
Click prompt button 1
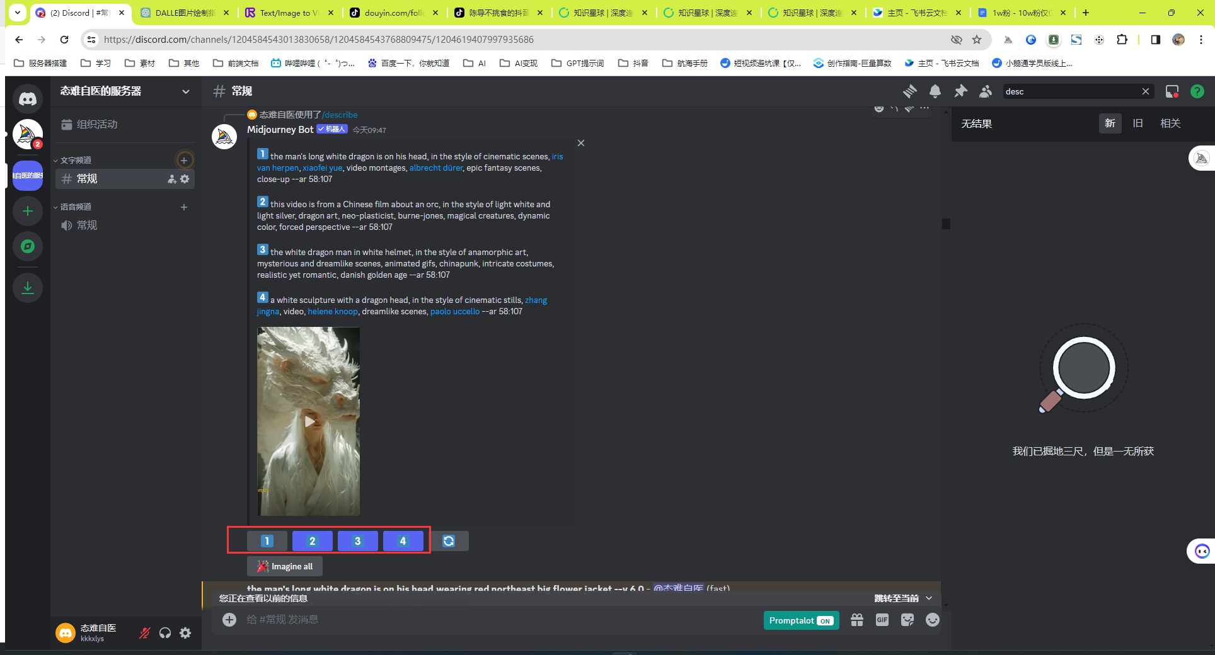pyautogui.click(x=267, y=541)
